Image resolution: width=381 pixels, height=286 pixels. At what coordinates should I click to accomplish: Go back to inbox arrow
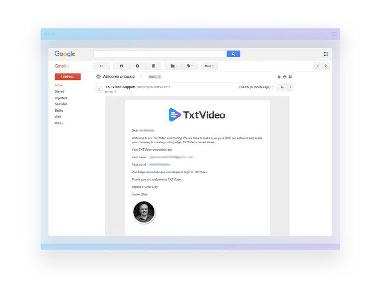pyautogui.click(x=102, y=66)
